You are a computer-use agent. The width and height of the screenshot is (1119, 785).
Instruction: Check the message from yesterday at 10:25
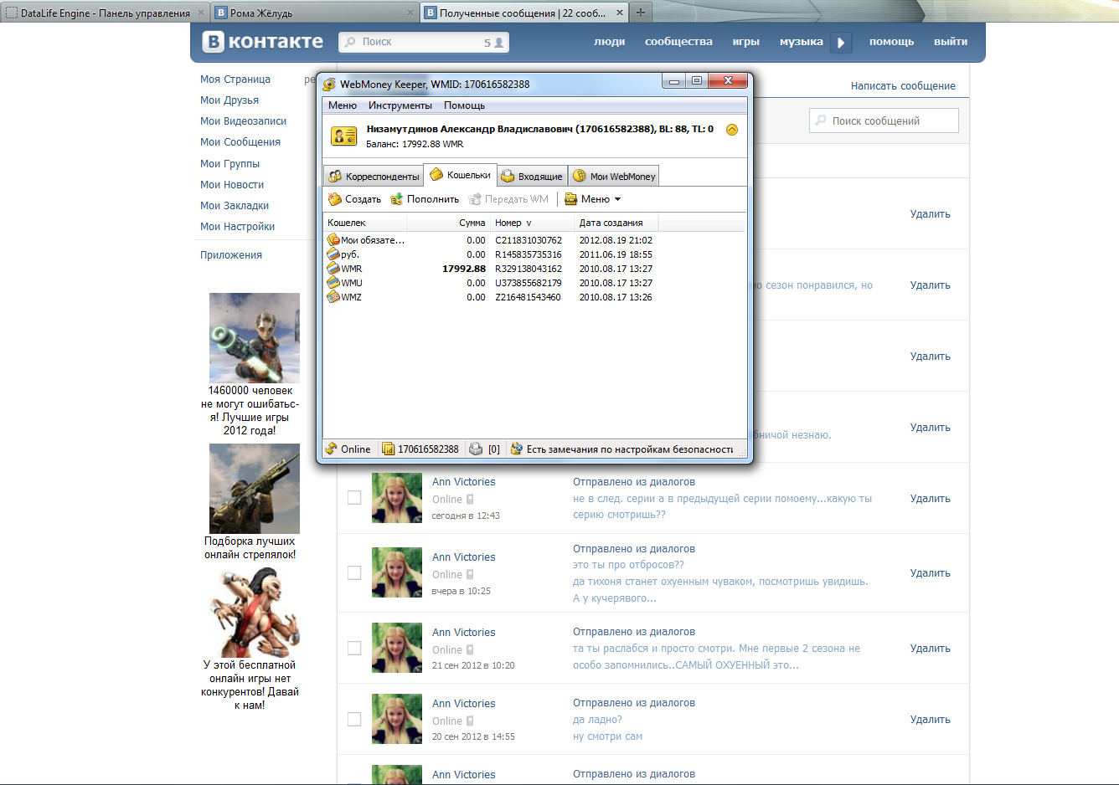(354, 573)
